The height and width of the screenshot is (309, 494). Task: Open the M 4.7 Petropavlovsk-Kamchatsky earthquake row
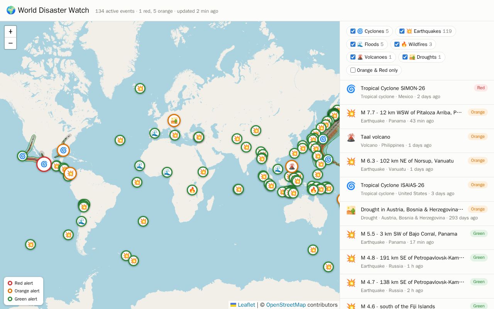(x=417, y=286)
